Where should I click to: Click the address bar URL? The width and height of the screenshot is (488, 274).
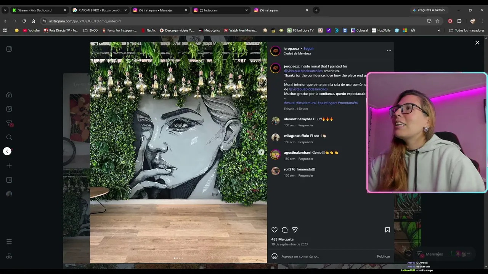[85, 21]
